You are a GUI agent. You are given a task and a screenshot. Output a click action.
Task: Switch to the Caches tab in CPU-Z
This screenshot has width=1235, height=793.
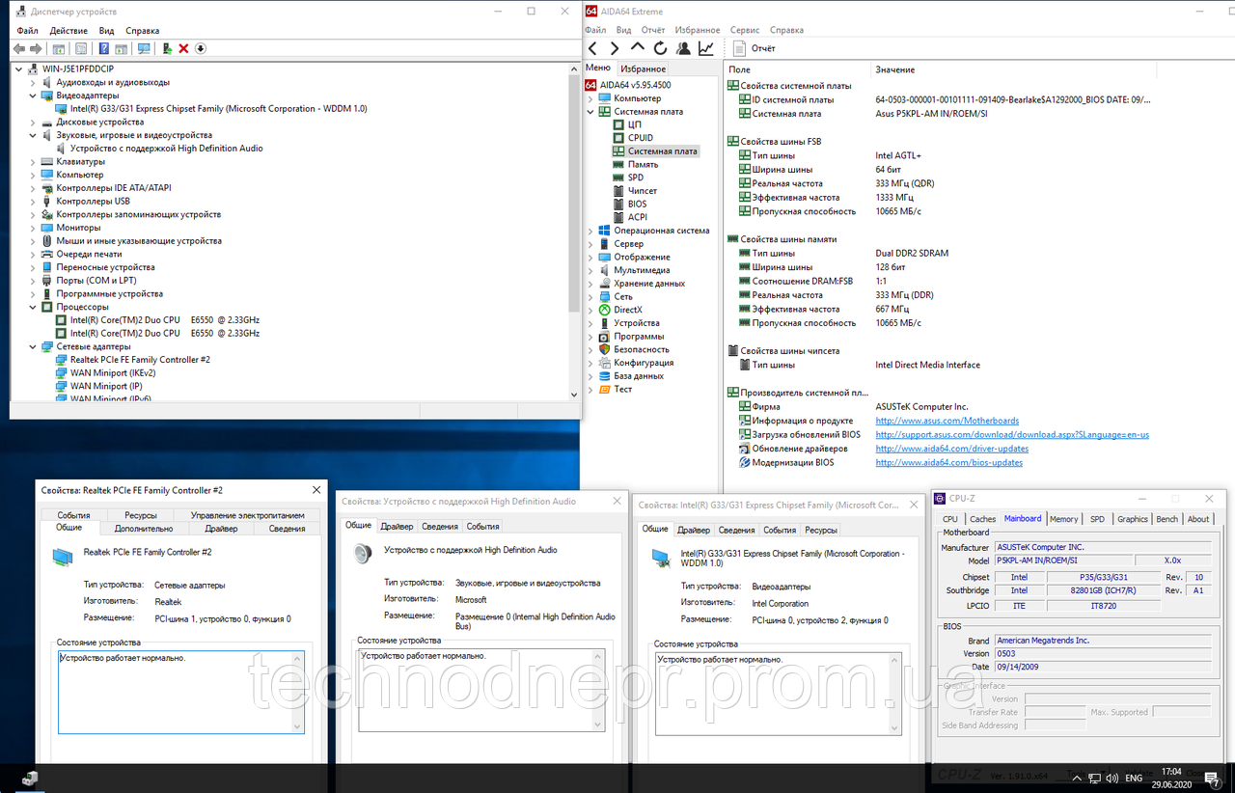[x=982, y=519]
